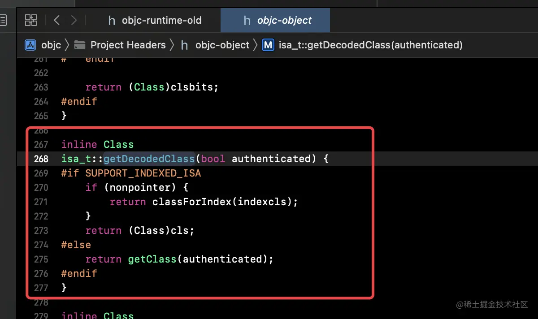The height and width of the screenshot is (319, 538).
Task: Open the objc breadcrumb item
Action: [51, 45]
